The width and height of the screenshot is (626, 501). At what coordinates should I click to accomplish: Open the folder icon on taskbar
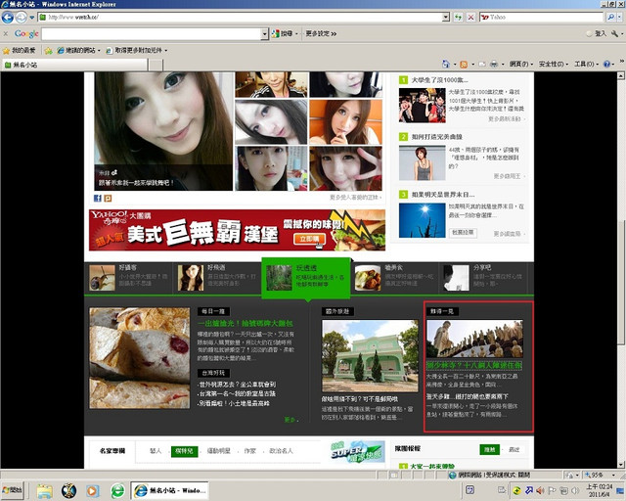[x=45, y=490]
